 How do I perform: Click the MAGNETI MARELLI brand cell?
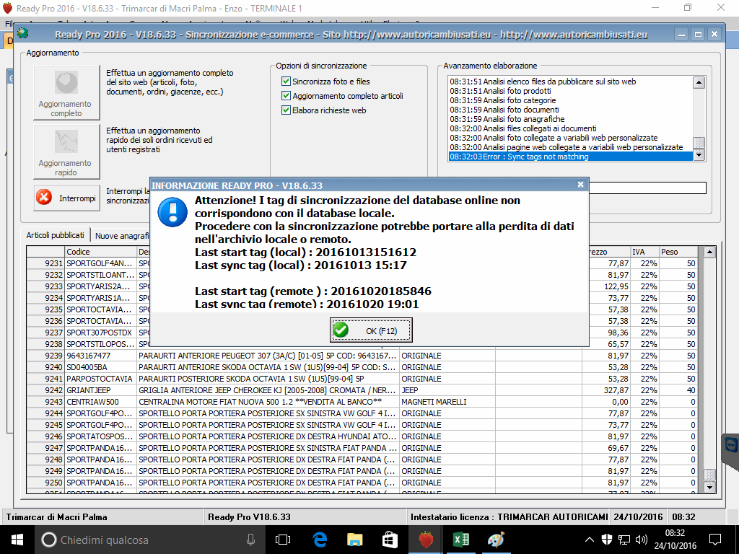[447, 402]
